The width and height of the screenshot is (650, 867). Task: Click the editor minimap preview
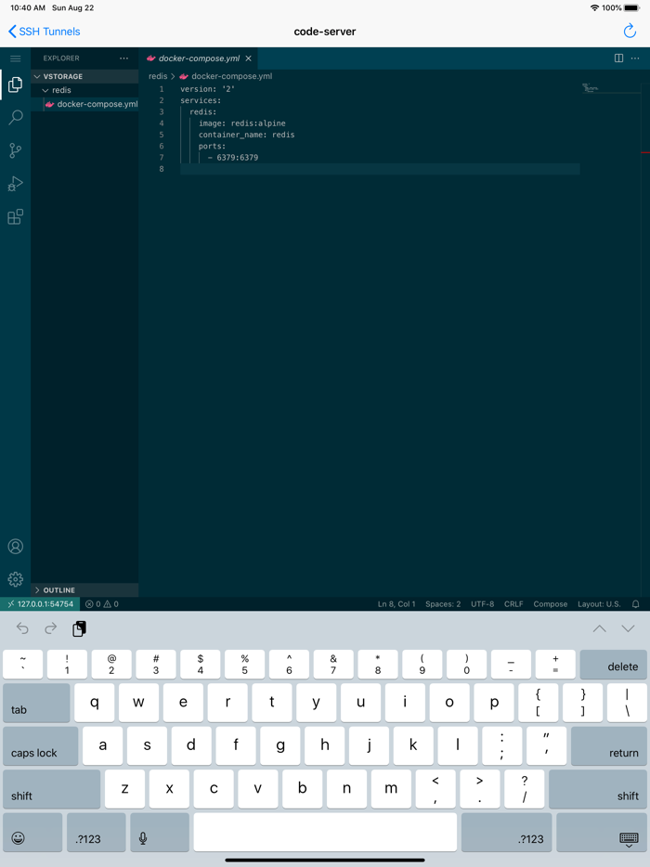591,87
